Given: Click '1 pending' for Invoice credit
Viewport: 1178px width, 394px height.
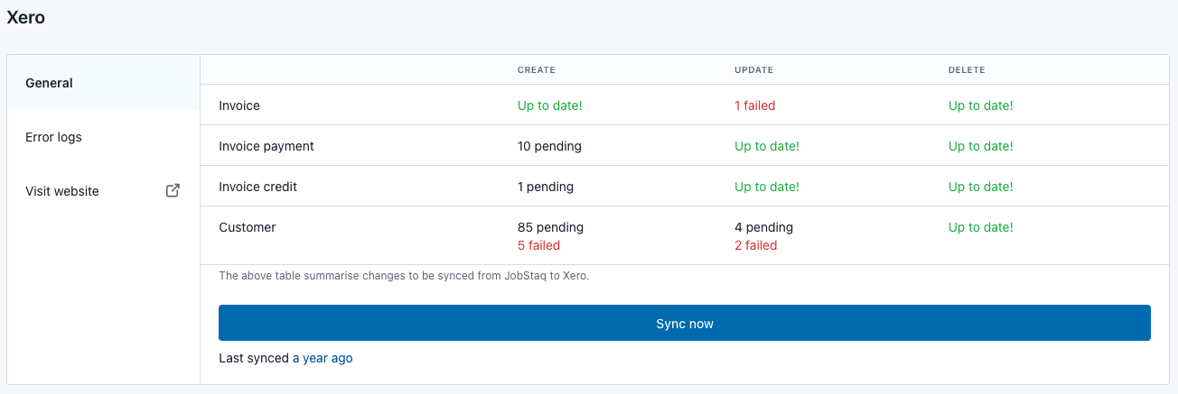Looking at the screenshot, I should click(x=546, y=187).
